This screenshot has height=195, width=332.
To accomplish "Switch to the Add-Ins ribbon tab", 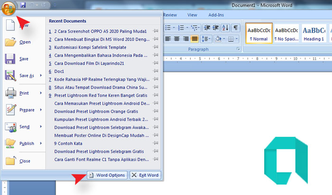I will pos(216,15).
